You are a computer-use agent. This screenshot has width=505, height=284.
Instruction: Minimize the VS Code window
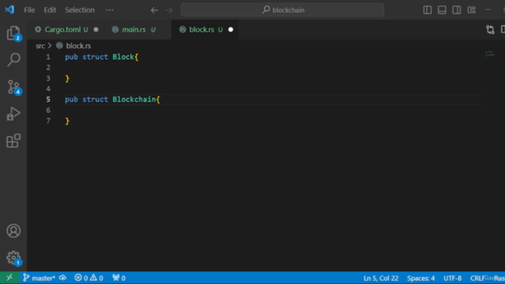click(488, 10)
